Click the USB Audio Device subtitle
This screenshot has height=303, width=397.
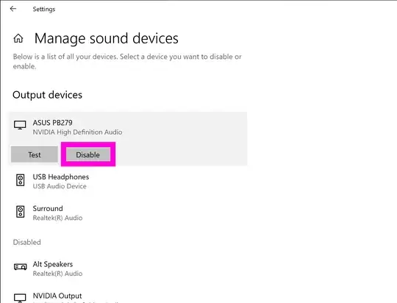[x=60, y=186]
